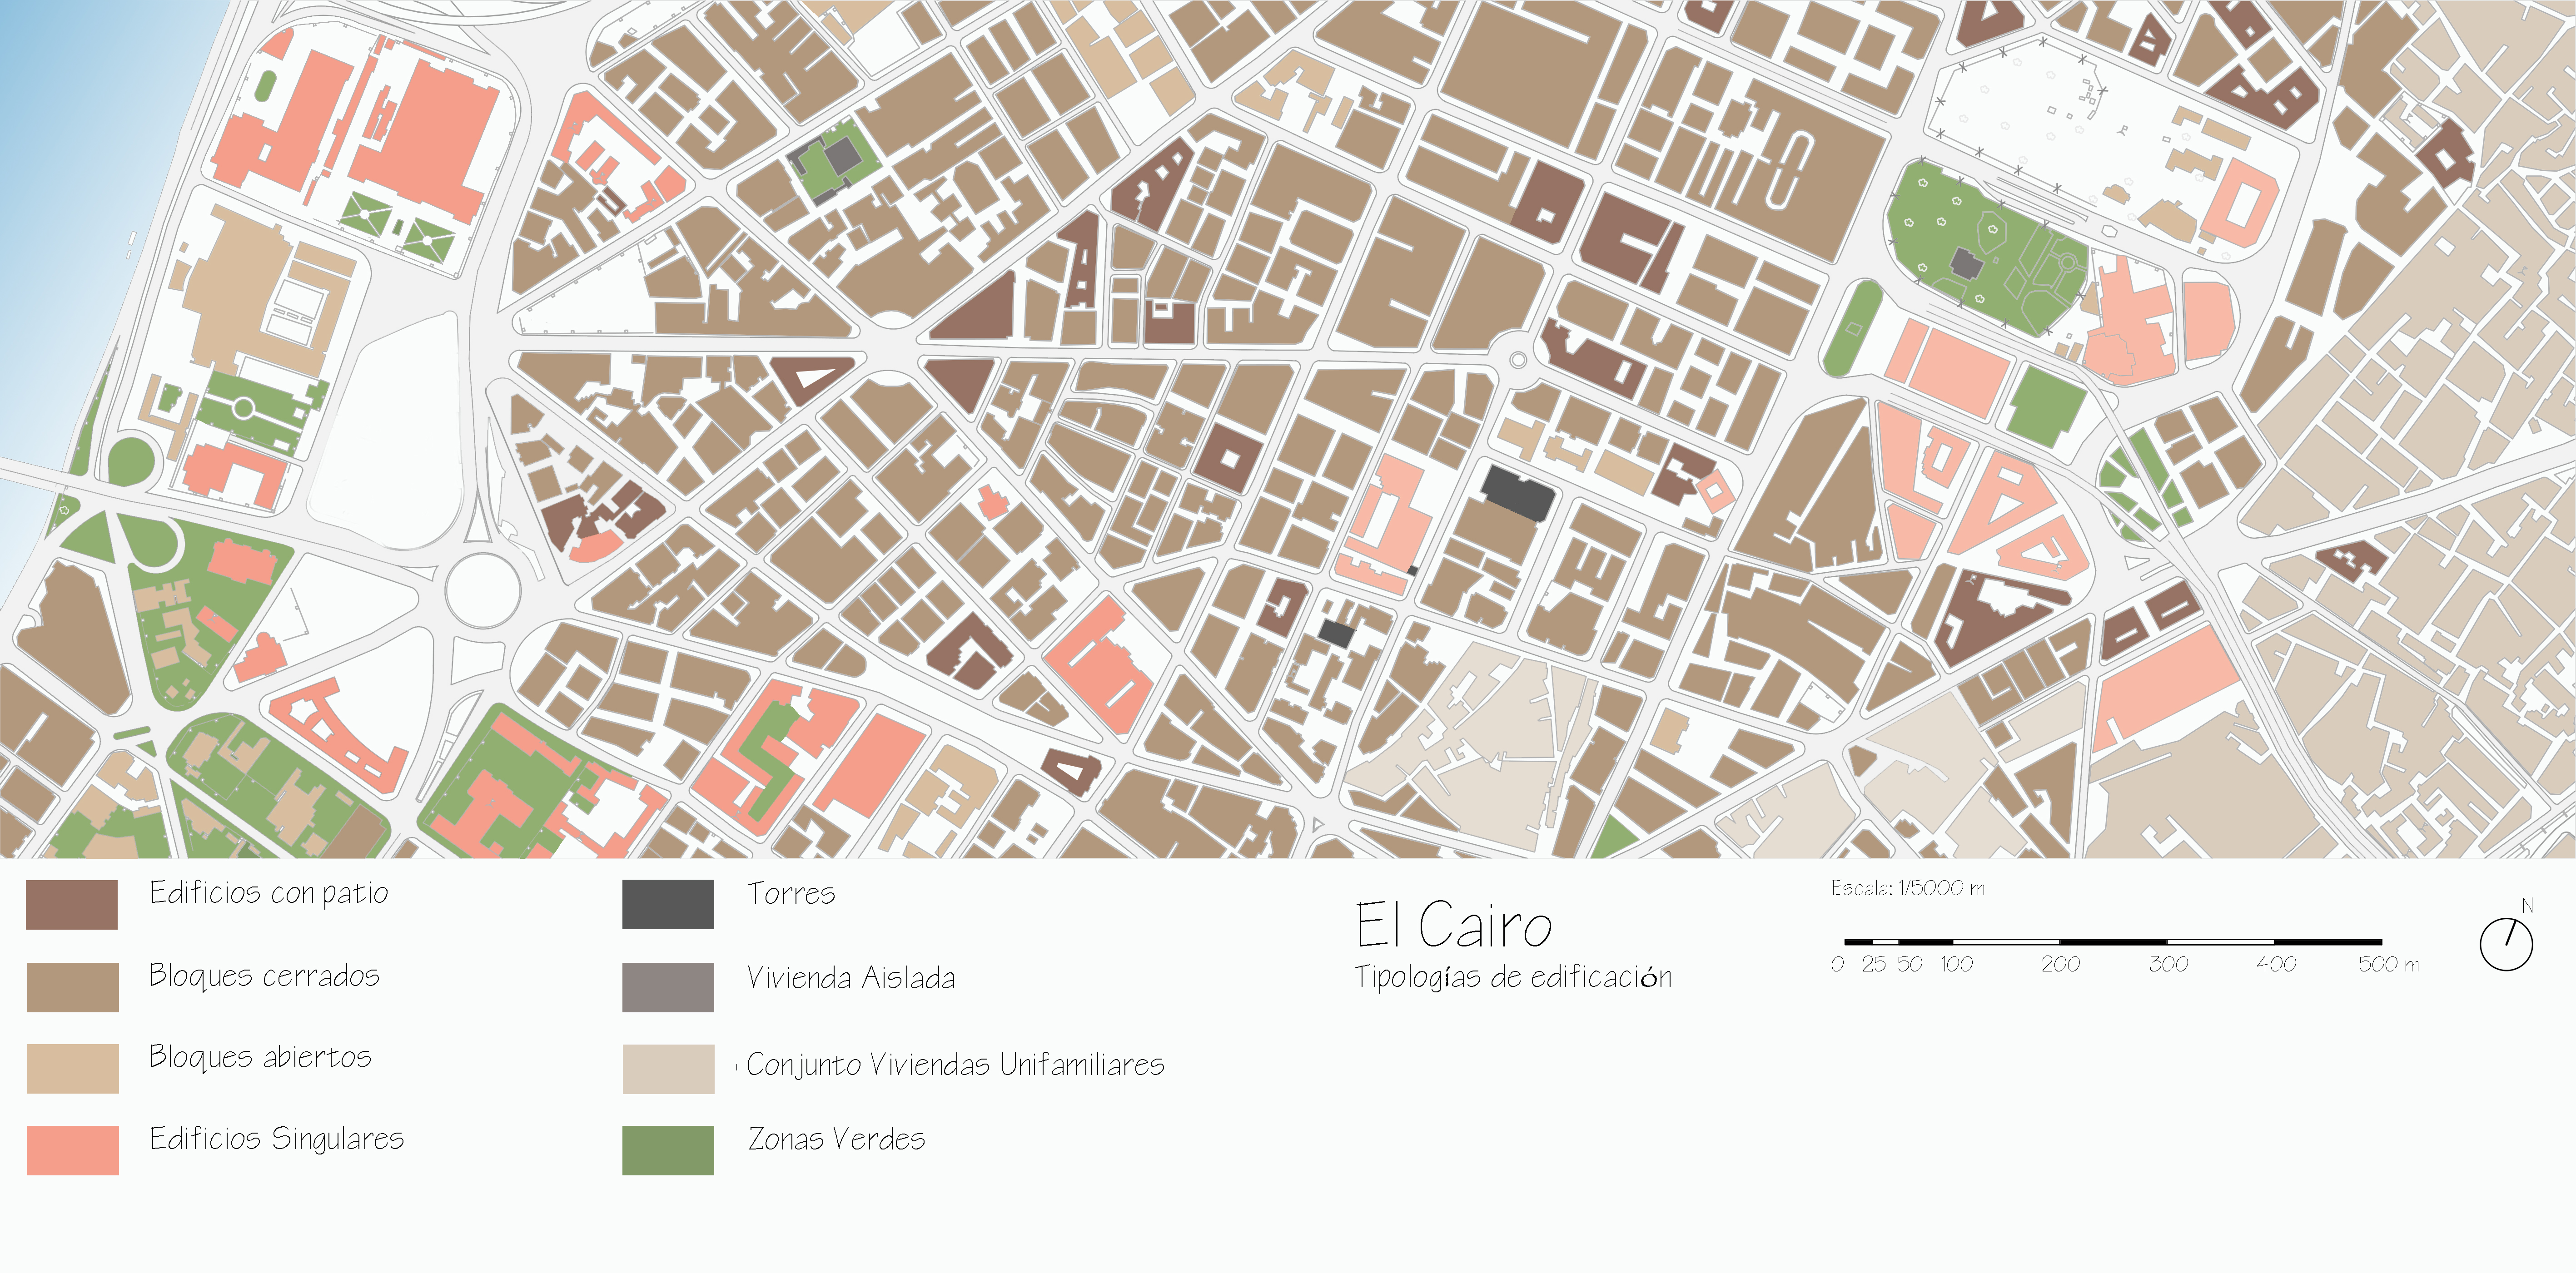
Task: Click the 'Edificios con patio' legend label
Action: click(x=269, y=892)
